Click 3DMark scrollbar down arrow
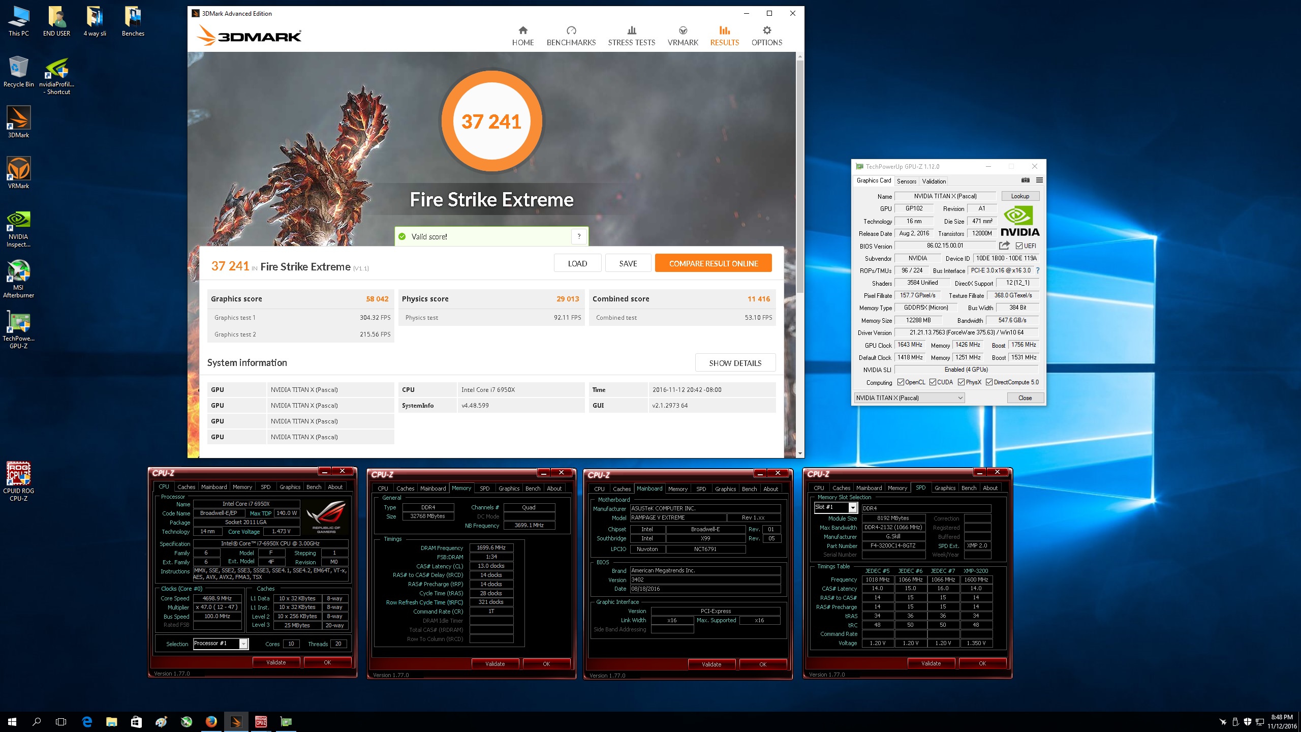 click(x=800, y=453)
